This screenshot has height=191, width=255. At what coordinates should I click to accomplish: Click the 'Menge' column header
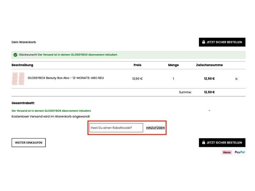173,65
